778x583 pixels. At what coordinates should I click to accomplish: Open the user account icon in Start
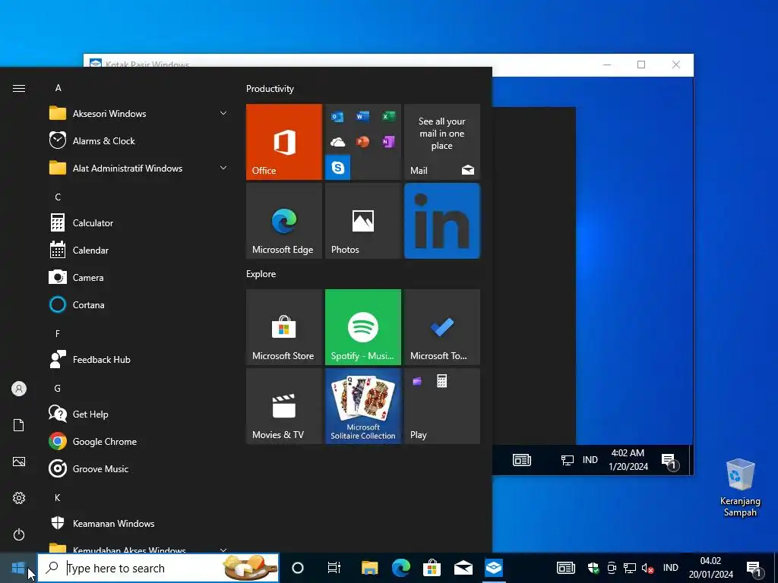(19, 389)
